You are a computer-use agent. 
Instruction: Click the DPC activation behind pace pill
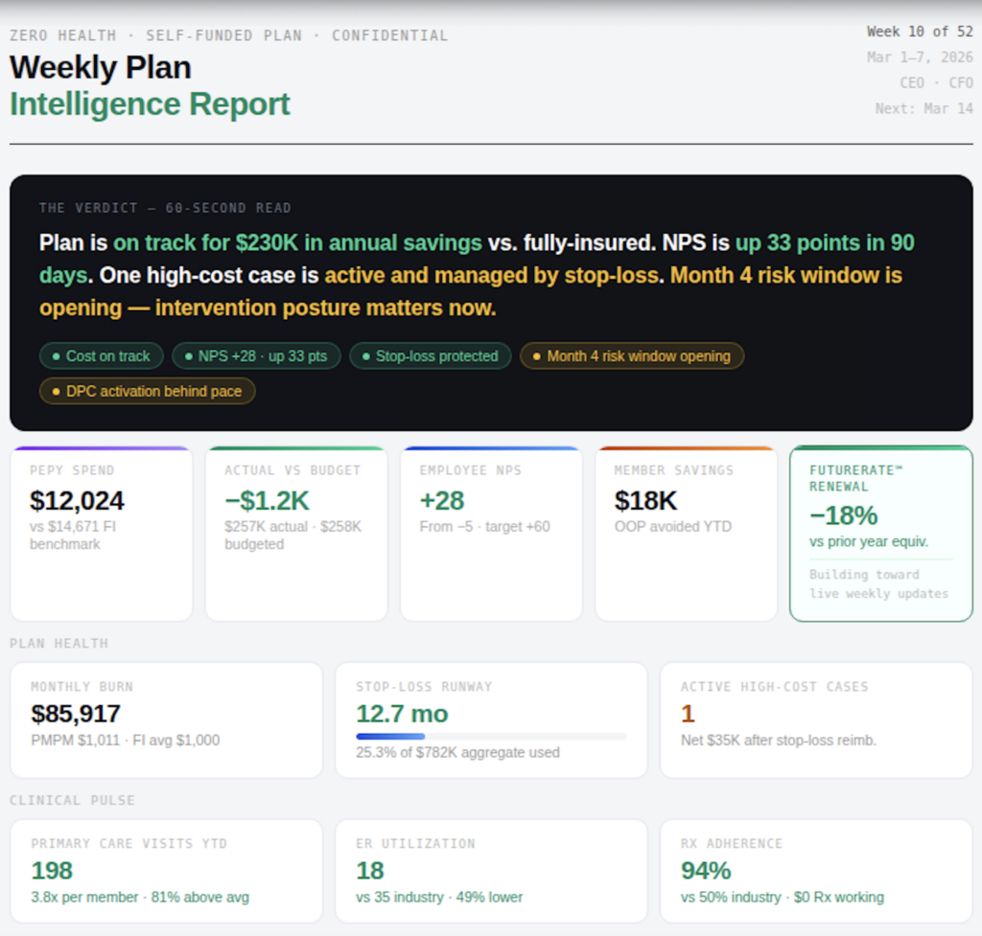[147, 392]
